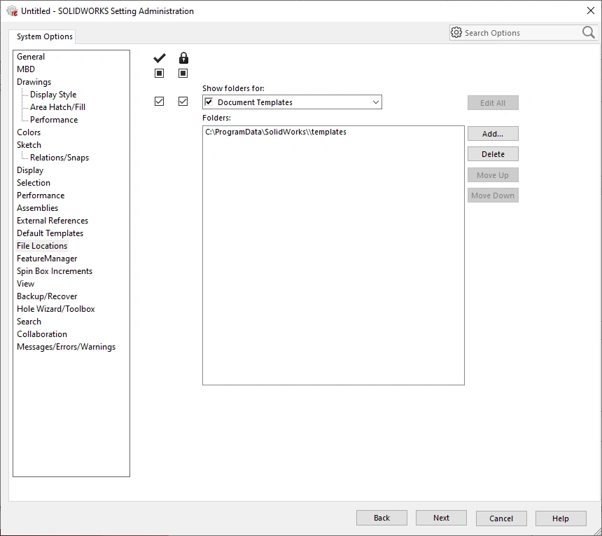602x536 pixels.
Task: Select the C:\ProgramData\SolidWorks\\templates folder entry
Action: 276,132
